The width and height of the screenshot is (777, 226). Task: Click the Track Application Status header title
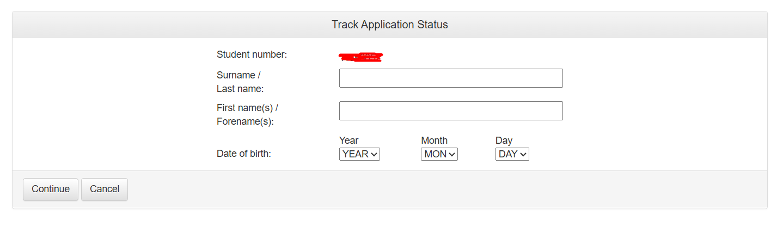(389, 25)
